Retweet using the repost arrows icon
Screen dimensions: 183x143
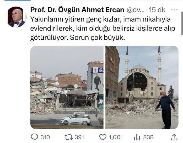(69, 137)
